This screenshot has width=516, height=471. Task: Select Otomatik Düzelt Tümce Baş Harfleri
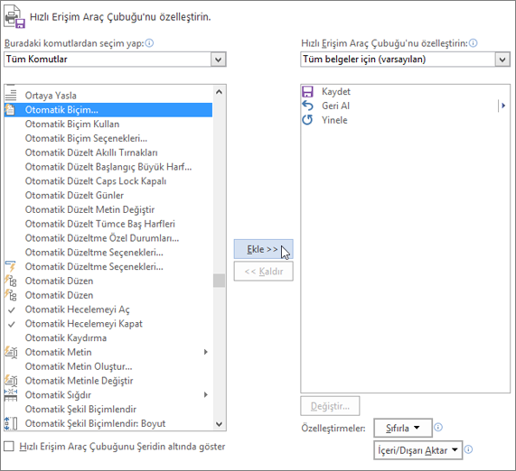[108, 224]
